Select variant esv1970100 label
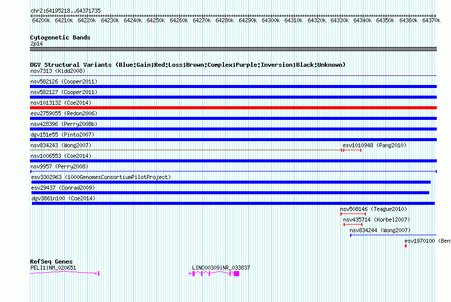451x302 pixels. [x=427, y=241]
